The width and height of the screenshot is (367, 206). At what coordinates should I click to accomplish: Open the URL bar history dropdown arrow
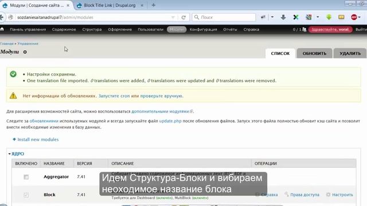(x=173, y=17)
